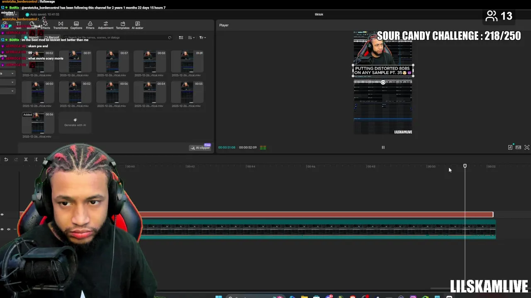Click the delete-left trim tool icon

36,159
